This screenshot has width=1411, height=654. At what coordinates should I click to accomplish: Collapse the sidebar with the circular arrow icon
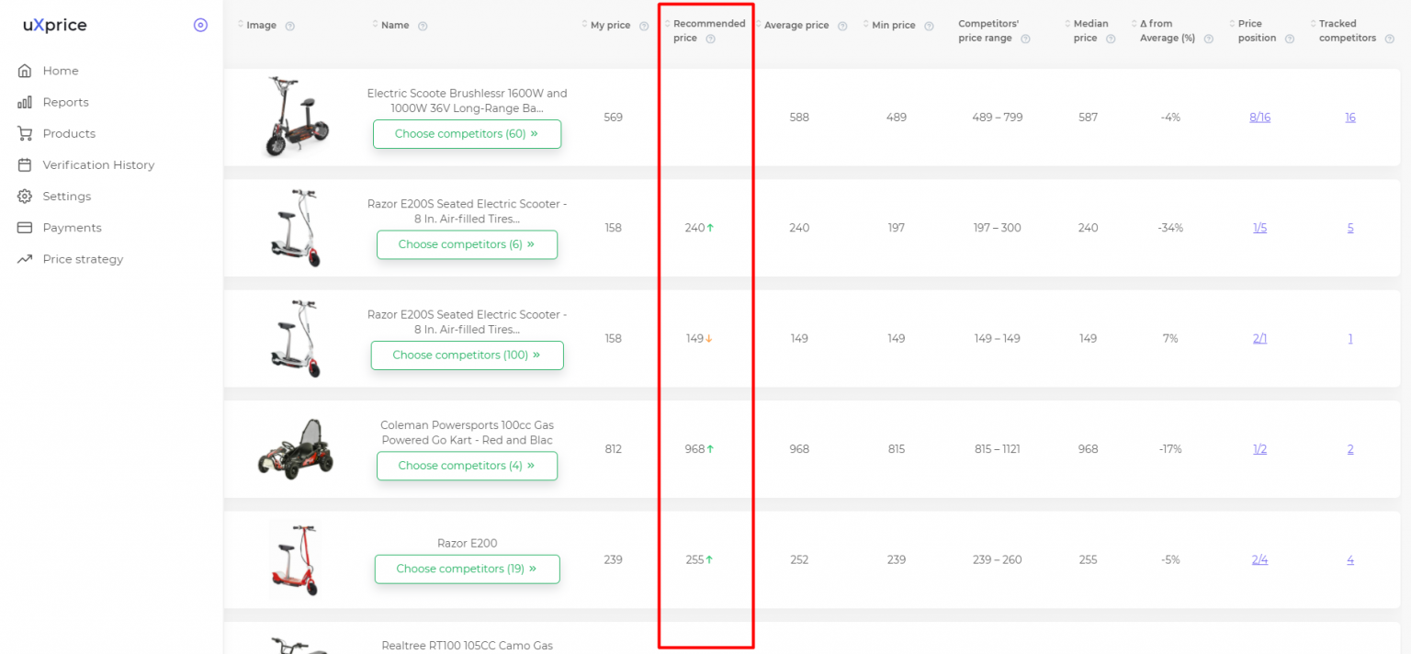pyautogui.click(x=200, y=25)
